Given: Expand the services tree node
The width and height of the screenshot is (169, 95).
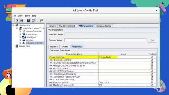Looking at the screenshot, I should 20,40.
